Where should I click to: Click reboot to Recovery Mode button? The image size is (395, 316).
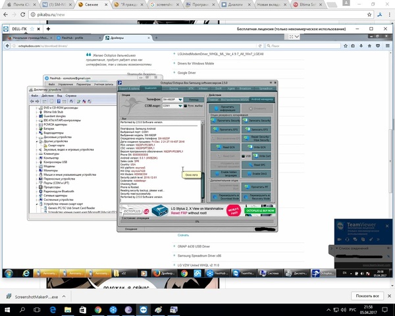tap(257, 197)
